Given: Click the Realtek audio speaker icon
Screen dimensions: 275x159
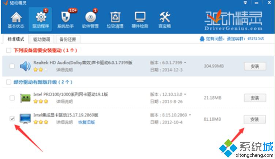Looking at the screenshot, I should click(x=25, y=66).
